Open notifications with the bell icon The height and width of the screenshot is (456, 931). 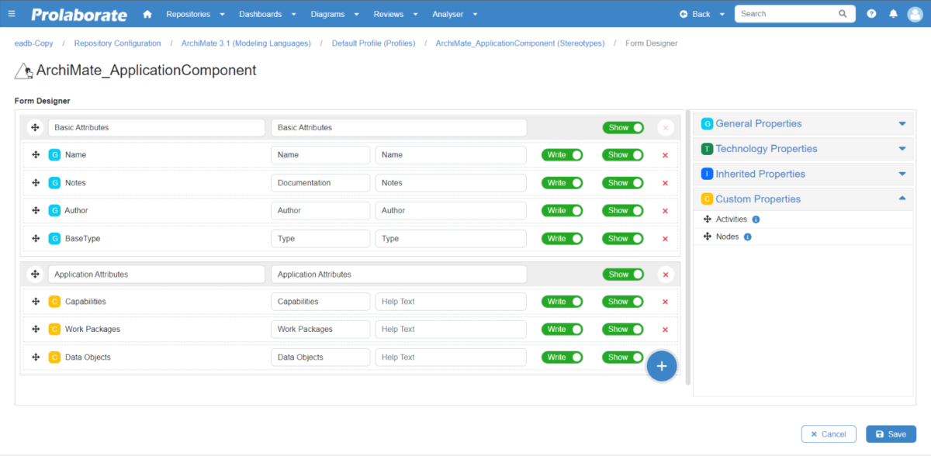(895, 13)
